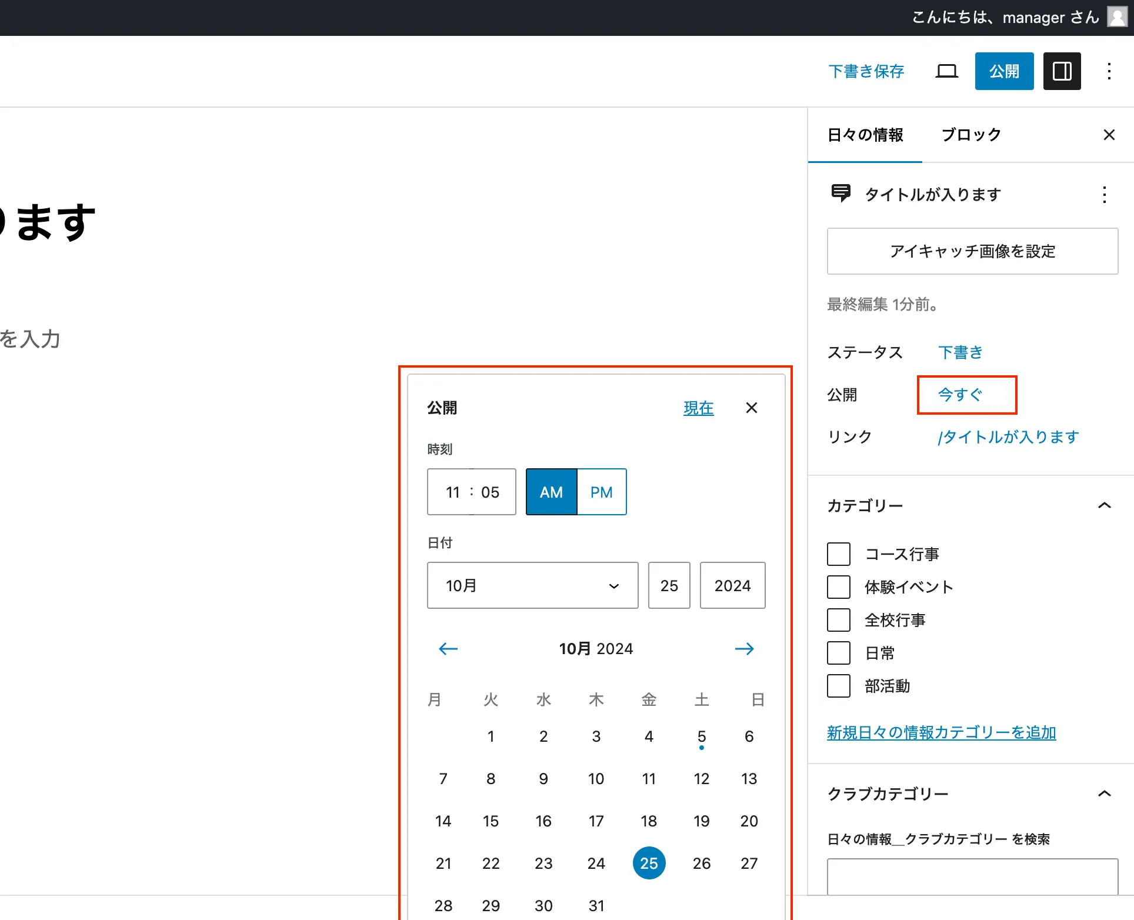Toggle the settings sidebar panel icon

[1062, 71]
